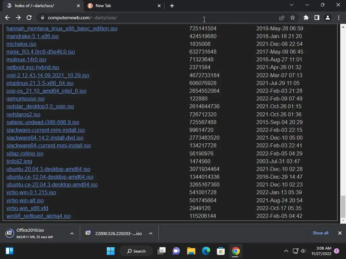Download slackware-current-mini-install.iso

46,130
